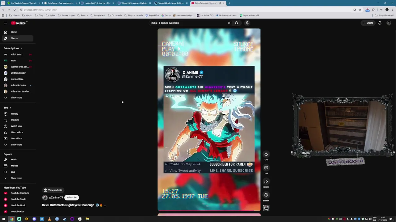Open comments on the Short
The image size is (396, 222).
266,168
